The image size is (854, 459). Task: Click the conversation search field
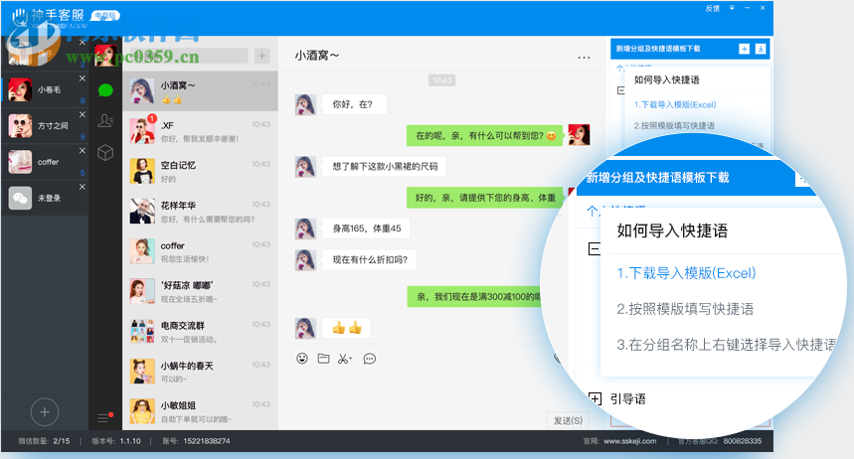click(188, 56)
